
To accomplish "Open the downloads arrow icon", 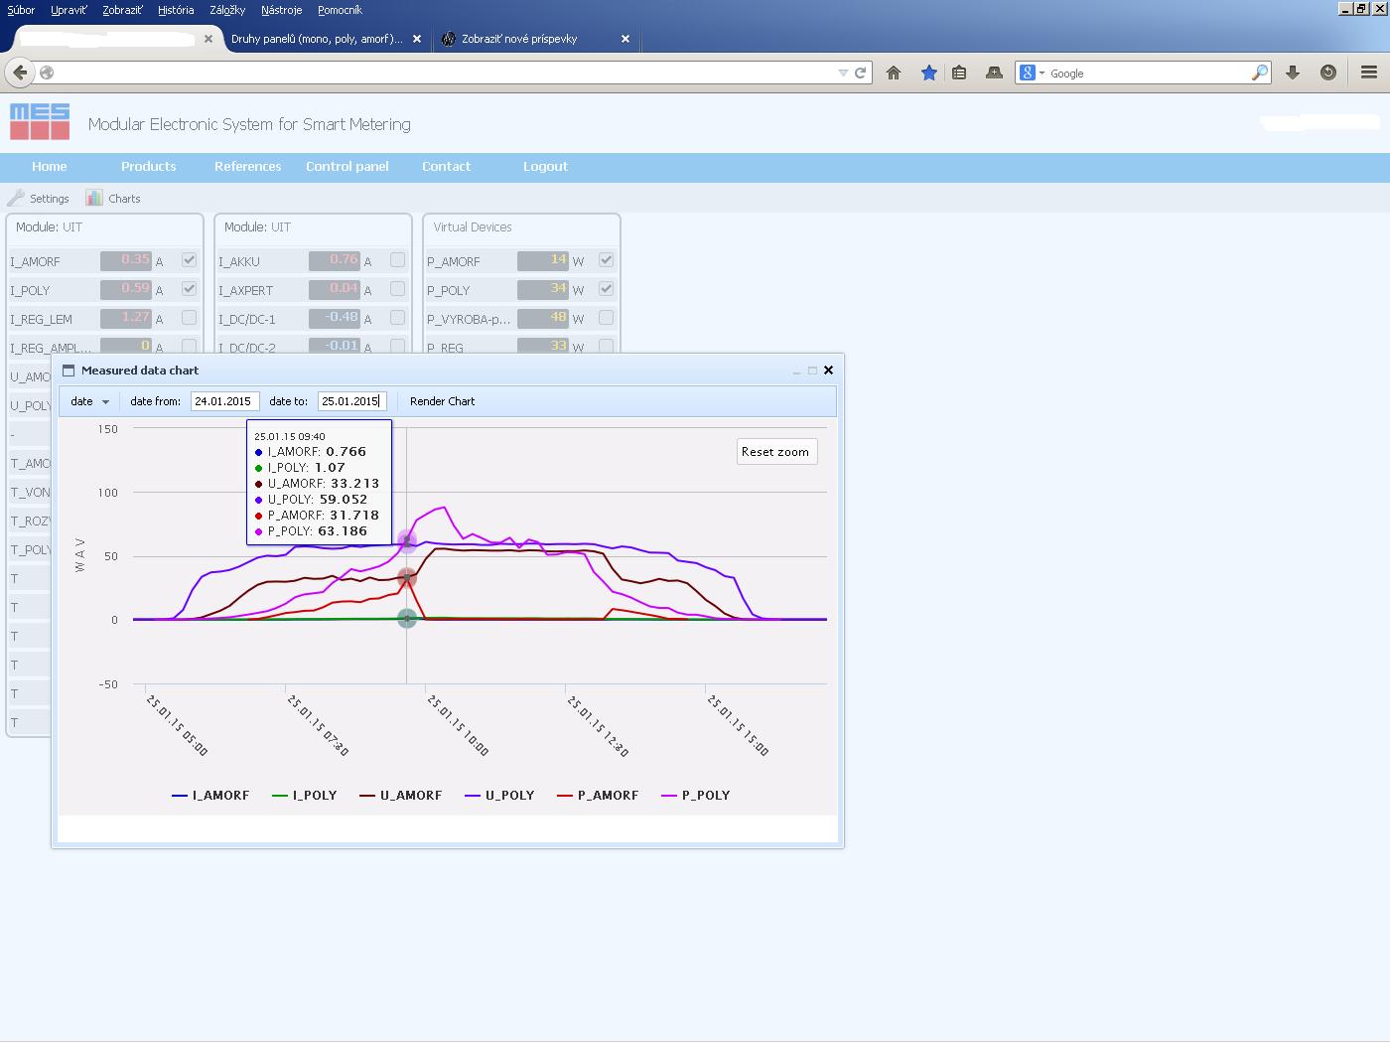I will point(1293,73).
